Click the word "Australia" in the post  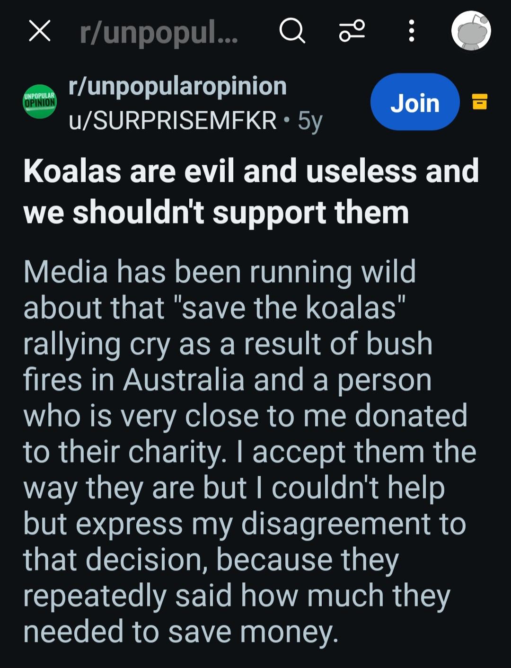pos(184,380)
